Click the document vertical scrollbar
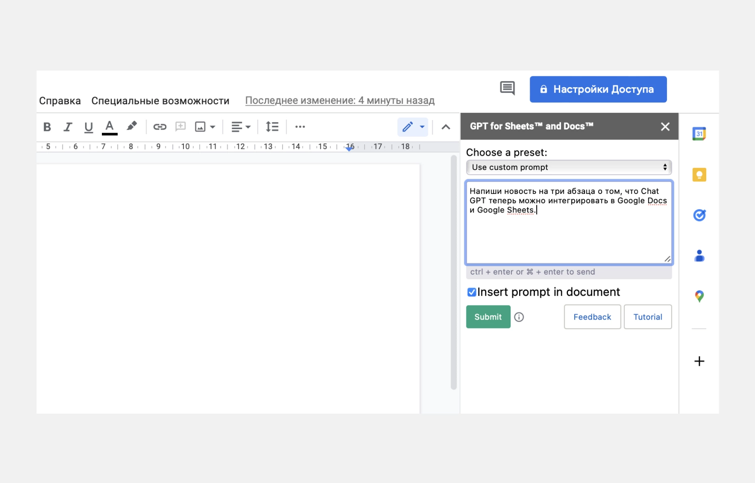Screen dimensions: 755x483 (453, 273)
